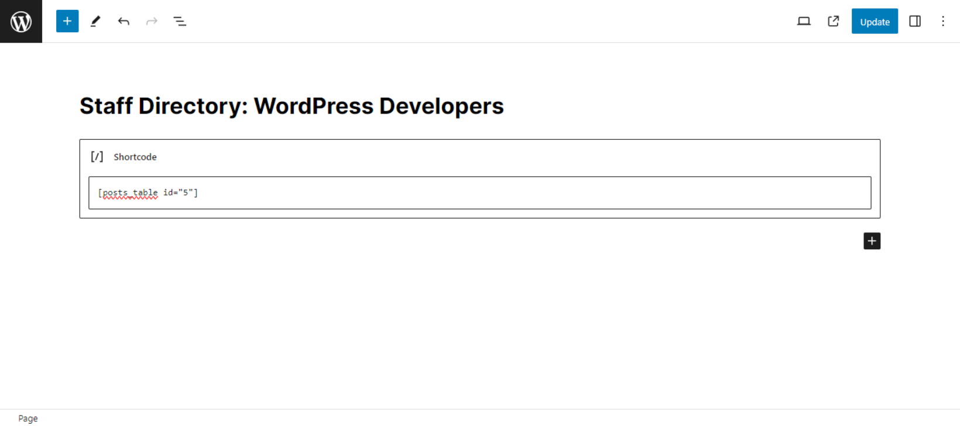
Task: Click the underlined posts_table text
Action: tap(130, 193)
